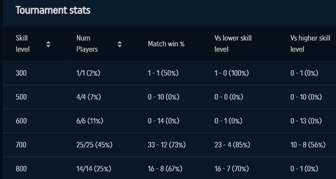The width and height of the screenshot is (336, 179).
Task: Select the 10 - 8 (56%) cell
Action: 308,145
